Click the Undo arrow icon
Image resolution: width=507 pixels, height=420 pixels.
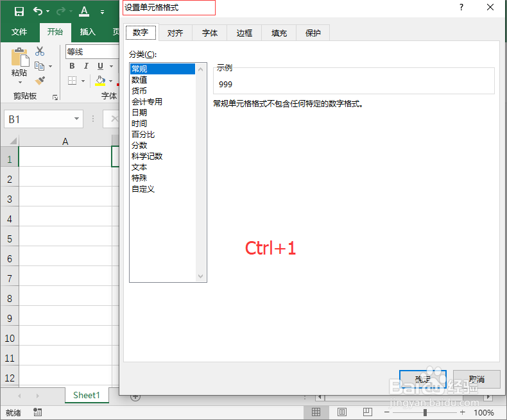[x=38, y=12]
